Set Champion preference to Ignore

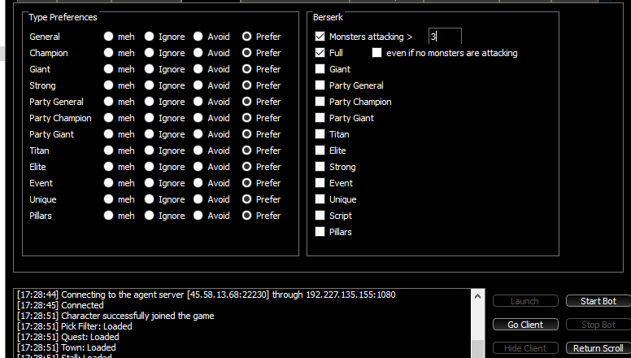coord(150,53)
